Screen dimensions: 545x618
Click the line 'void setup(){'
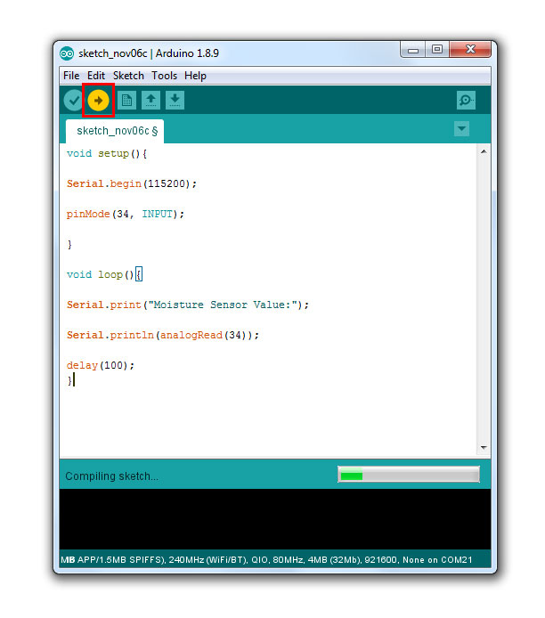107,153
